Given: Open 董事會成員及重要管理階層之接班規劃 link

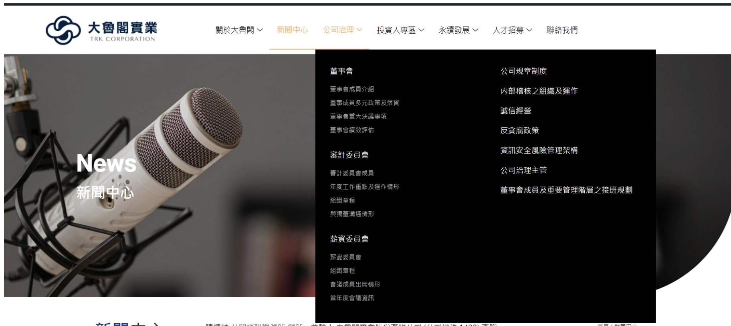Looking at the screenshot, I should 566,190.
